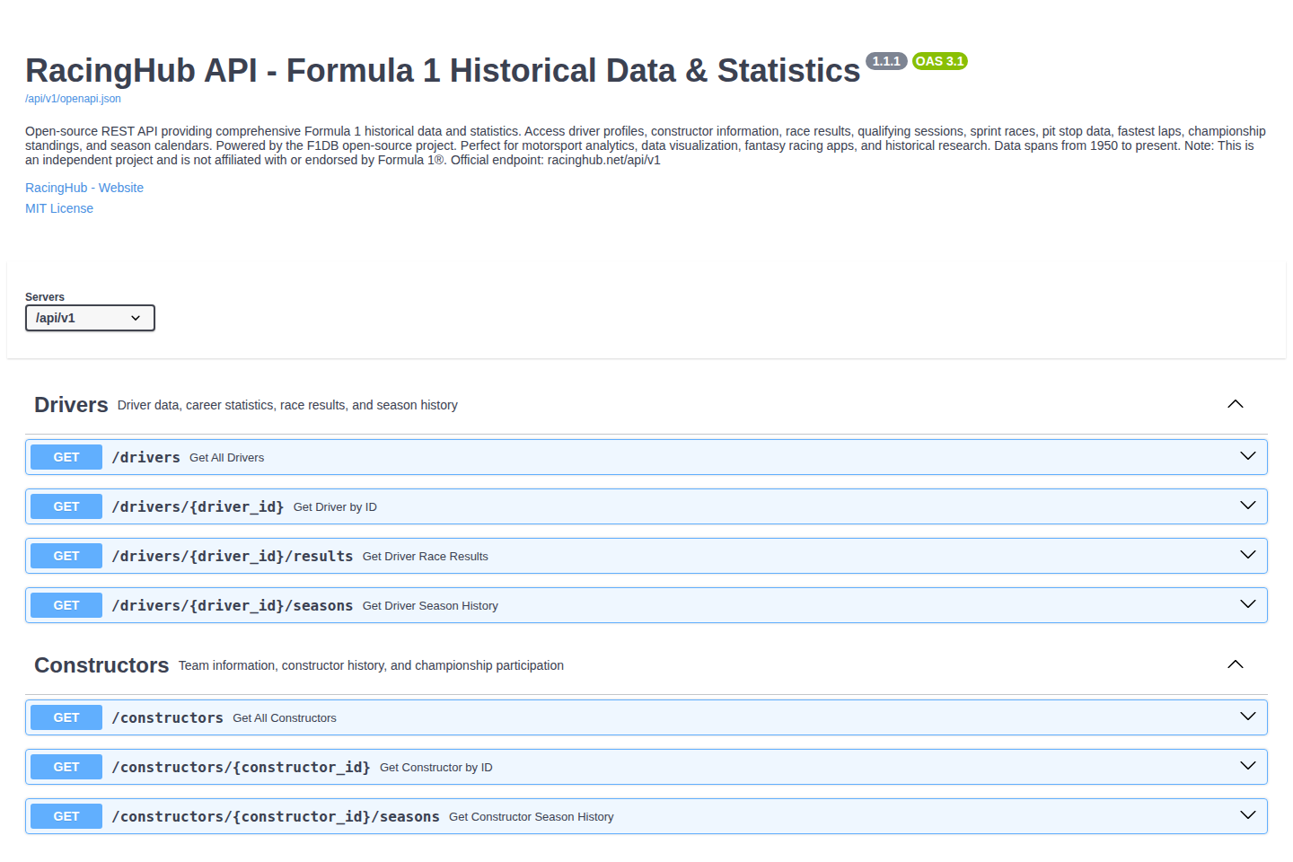Expand the Get Driver by ID arrow
The height and width of the screenshot is (862, 1293).
(x=1247, y=506)
